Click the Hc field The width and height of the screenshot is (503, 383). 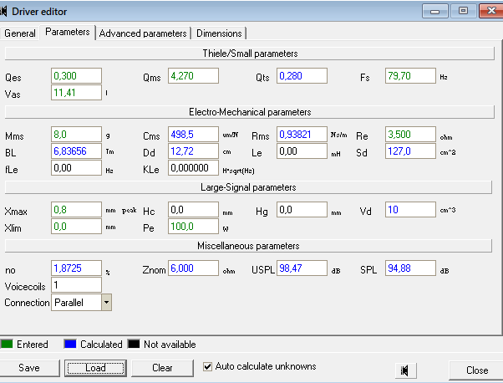click(x=193, y=210)
